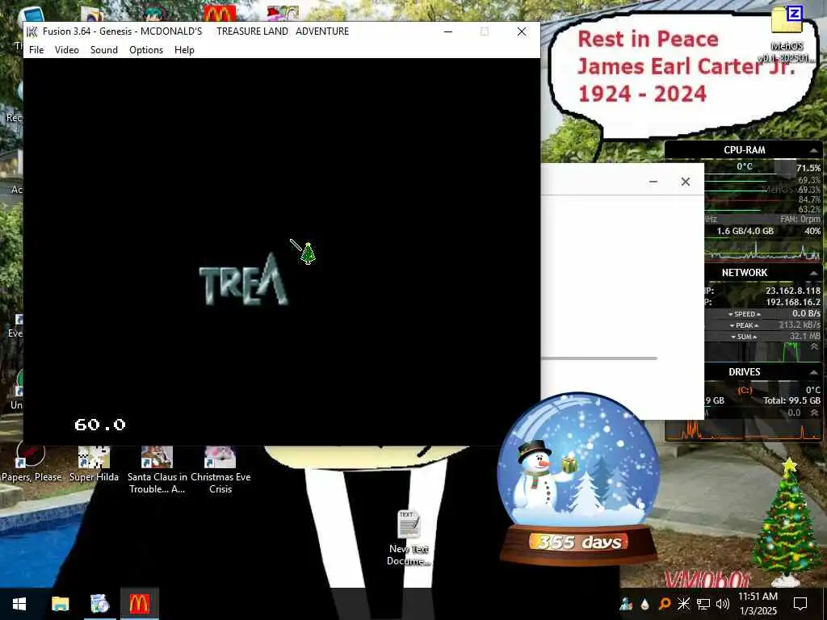Open the Options menu in Fusion
Viewport: 827px width, 620px height.
click(x=146, y=49)
